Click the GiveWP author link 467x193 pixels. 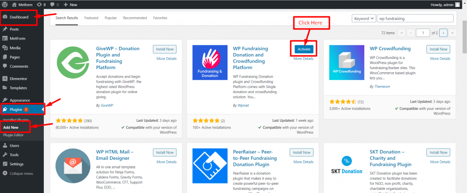tap(107, 105)
